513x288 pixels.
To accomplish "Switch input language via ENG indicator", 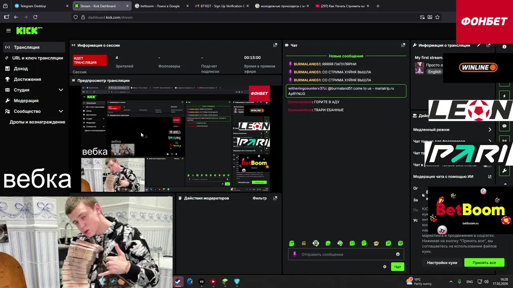I will (469, 282).
